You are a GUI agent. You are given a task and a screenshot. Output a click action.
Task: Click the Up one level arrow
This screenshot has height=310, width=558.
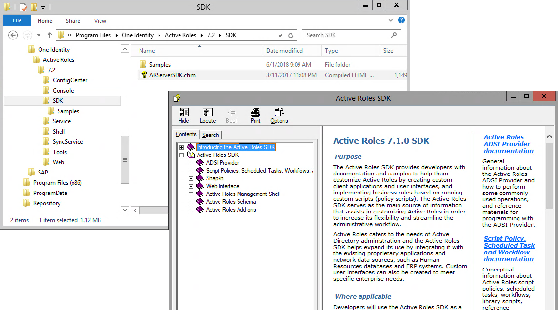(x=50, y=35)
